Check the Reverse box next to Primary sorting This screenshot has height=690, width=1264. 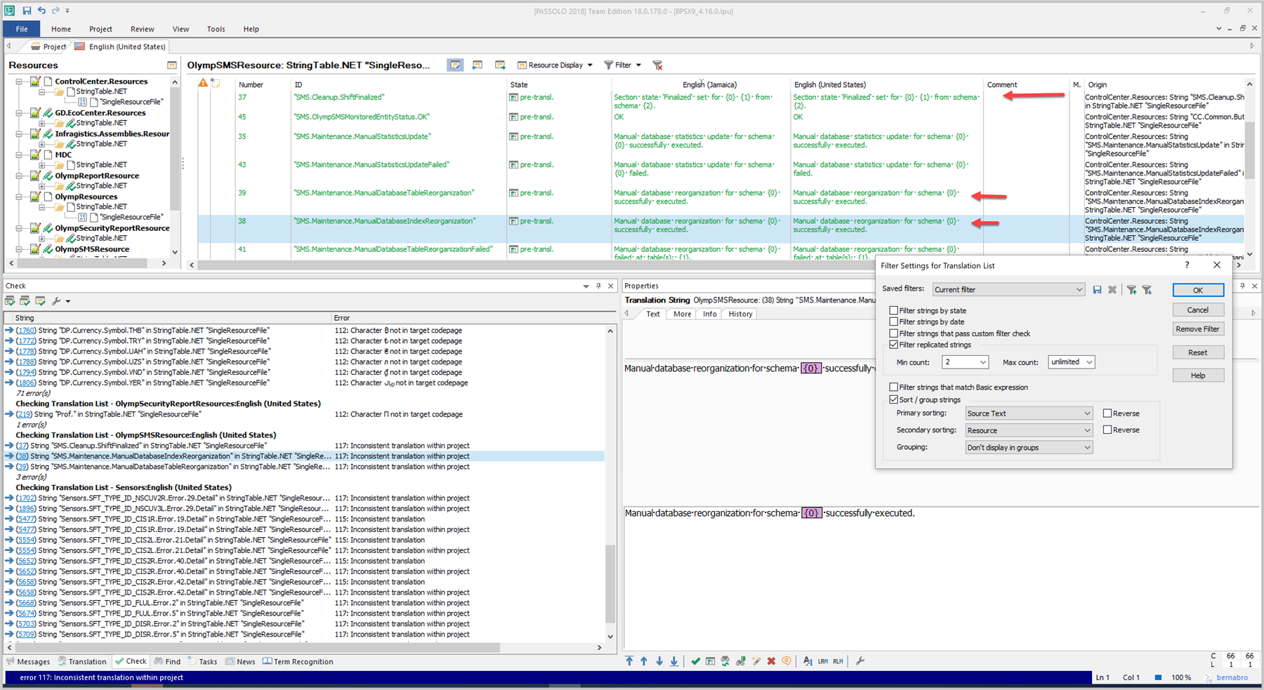pyautogui.click(x=1107, y=413)
